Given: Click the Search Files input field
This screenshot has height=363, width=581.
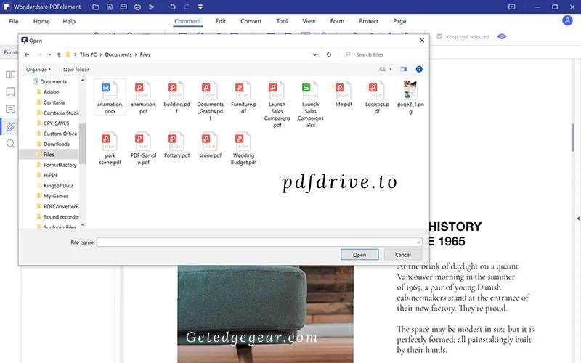Looking at the screenshot, I should coord(383,54).
